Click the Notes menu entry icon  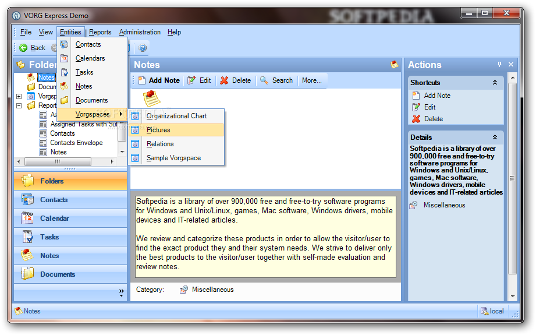(x=64, y=86)
